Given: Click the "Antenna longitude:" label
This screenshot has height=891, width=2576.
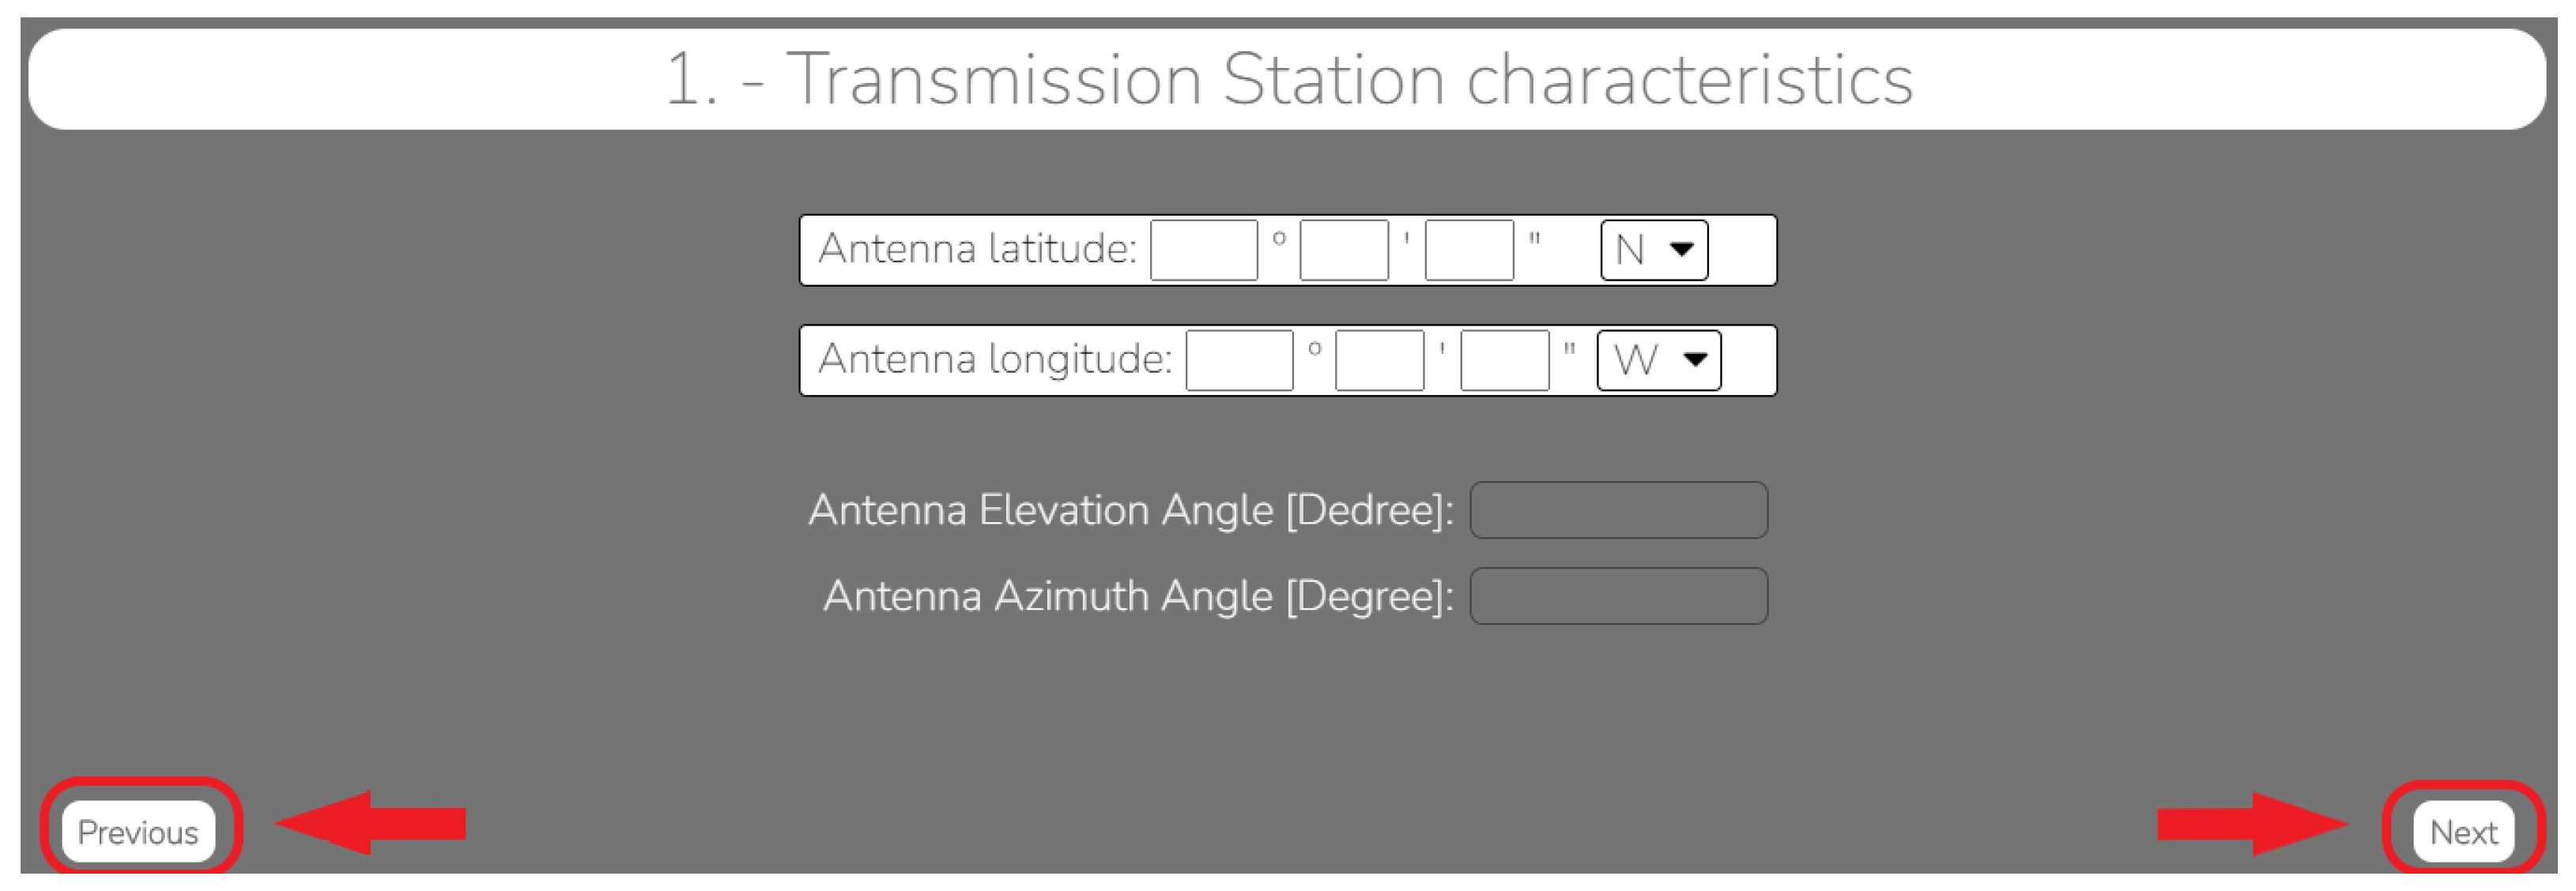Looking at the screenshot, I should click(994, 359).
